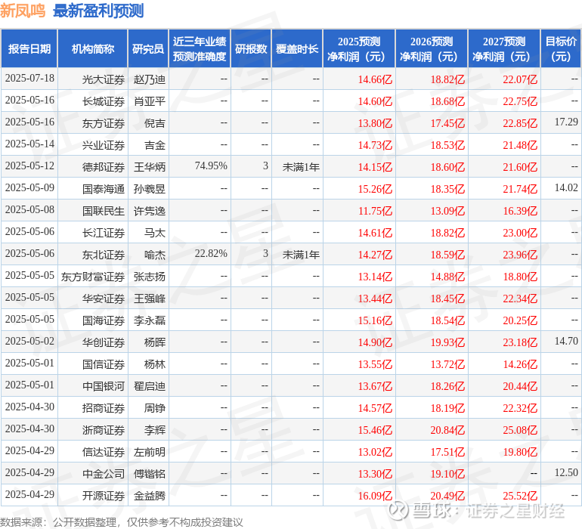Select the 研究员 column header
The width and height of the screenshot is (582, 529).
[x=148, y=48]
